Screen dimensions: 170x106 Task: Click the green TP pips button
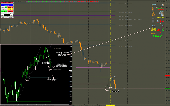click(4, 11)
